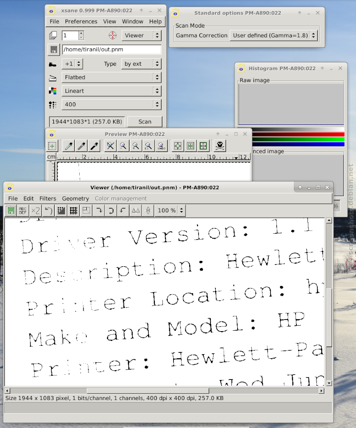Open the Preferences menu in xsane

[81, 21]
